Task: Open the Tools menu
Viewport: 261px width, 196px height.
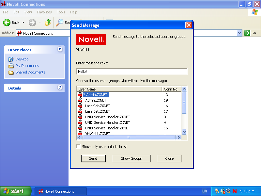Action: [x=61, y=12]
